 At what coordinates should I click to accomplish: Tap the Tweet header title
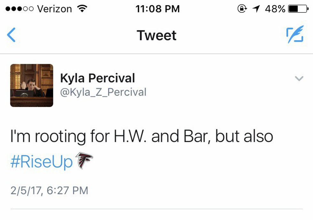click(x=156, y=35)
